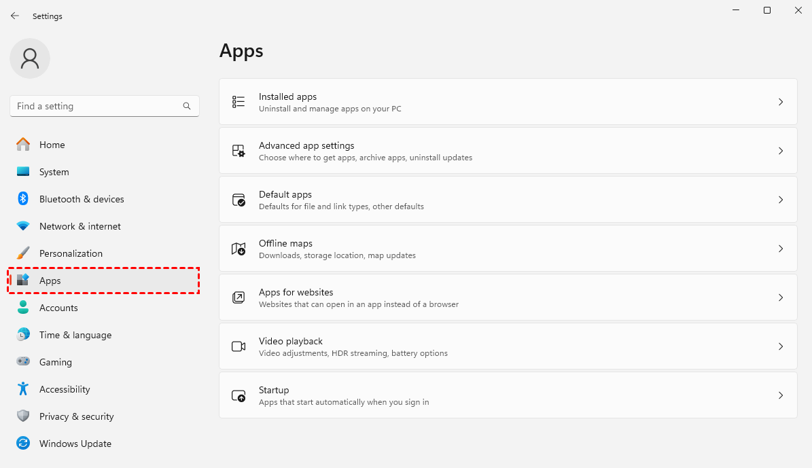This screenshot has height=468, width=812.
Task: Expand Default apps with its chevron
Action: pyautogui.click(x=781, y=200)
